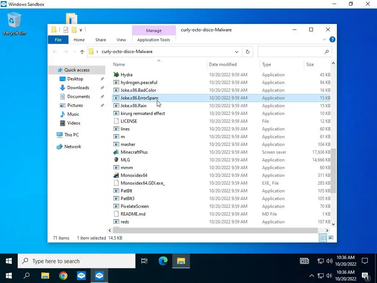The height and width of the screenshot is (283, 377).
Task: Select the MLG skull application icon
Action: 116,160
